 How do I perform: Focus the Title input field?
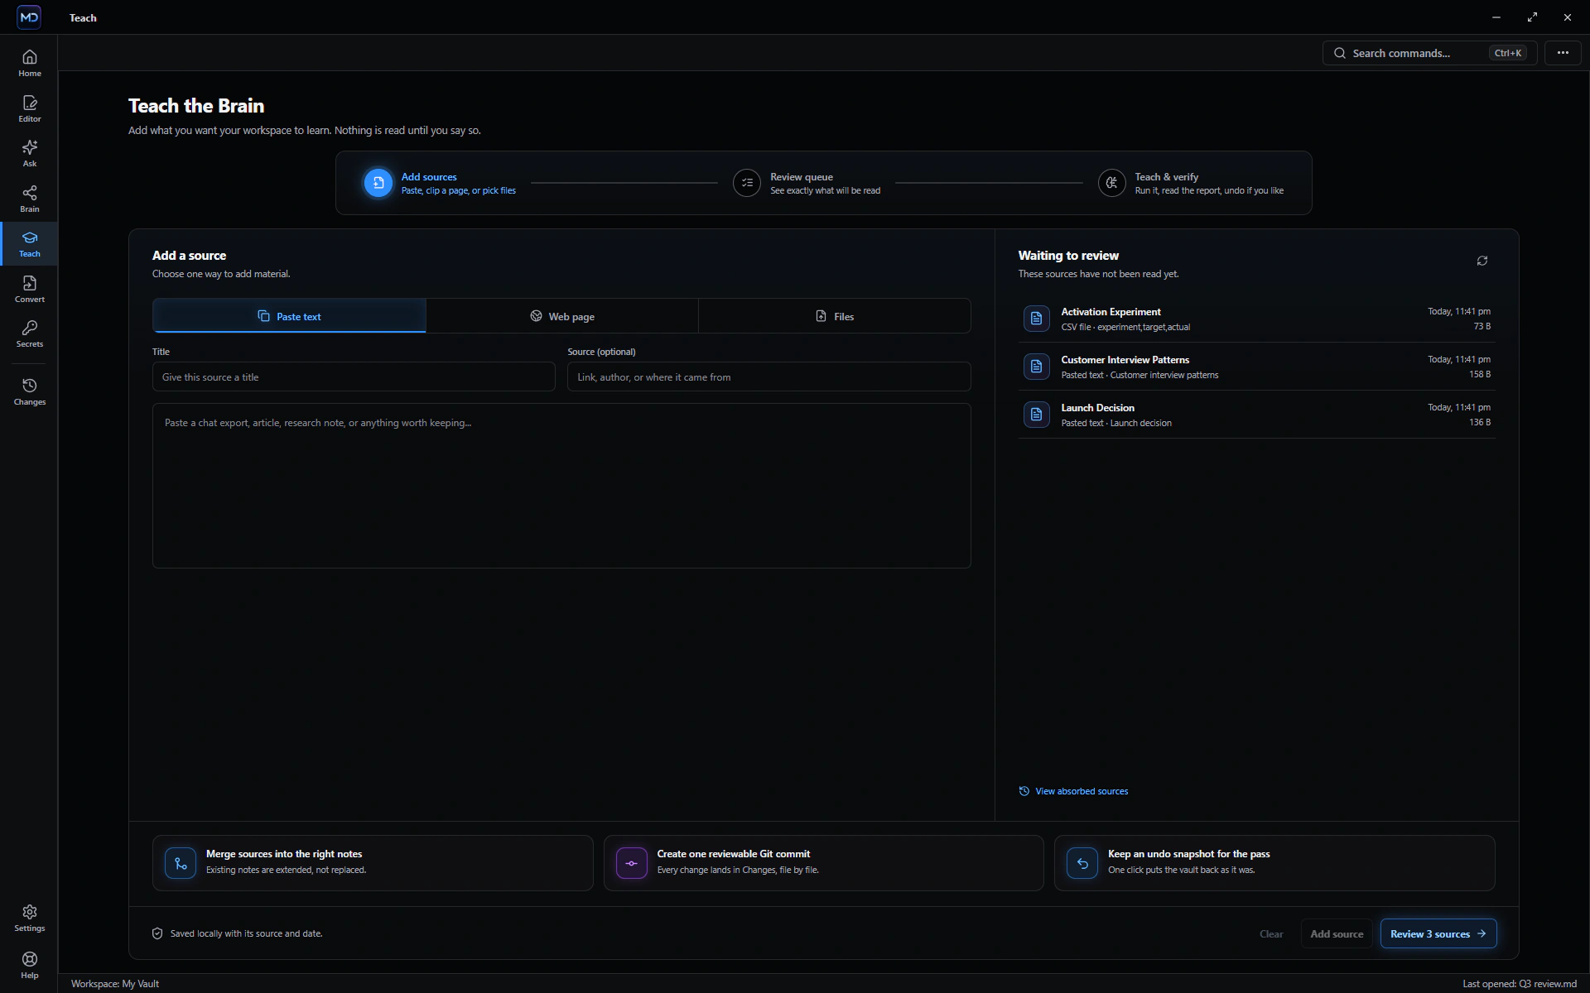[x=354, y=377]
